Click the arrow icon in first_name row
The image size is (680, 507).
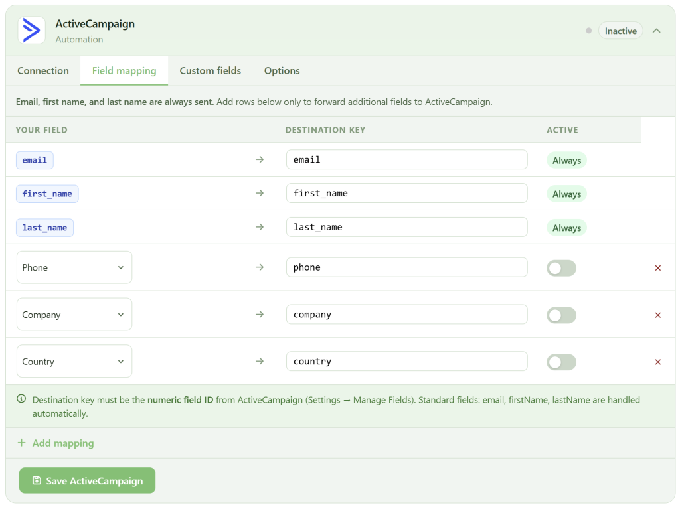260,193
